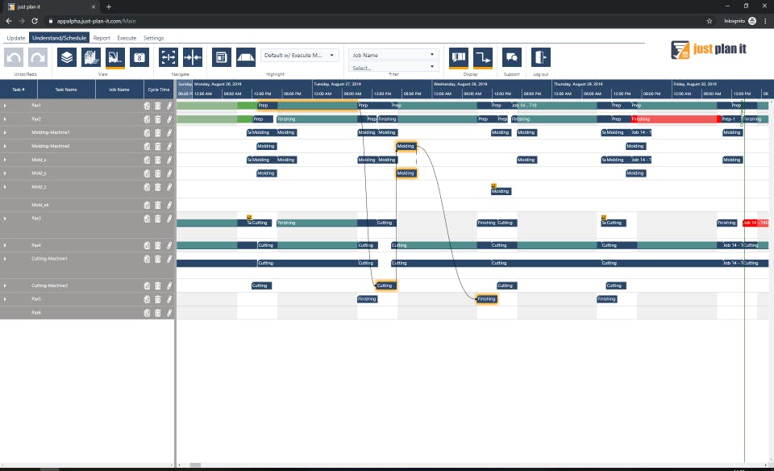Open the Default w/ Execute highlight dropdown
The height and width of the screenshot is (471, 774).
299,56
